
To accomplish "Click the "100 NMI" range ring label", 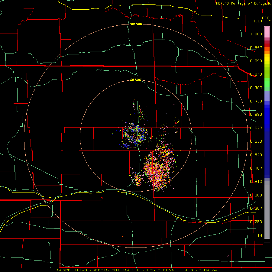I will 136,24.
